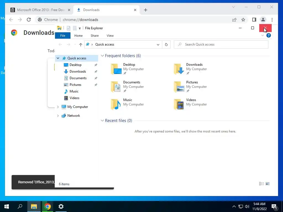Select My Computer in navigation pane

tap(78, 107)
